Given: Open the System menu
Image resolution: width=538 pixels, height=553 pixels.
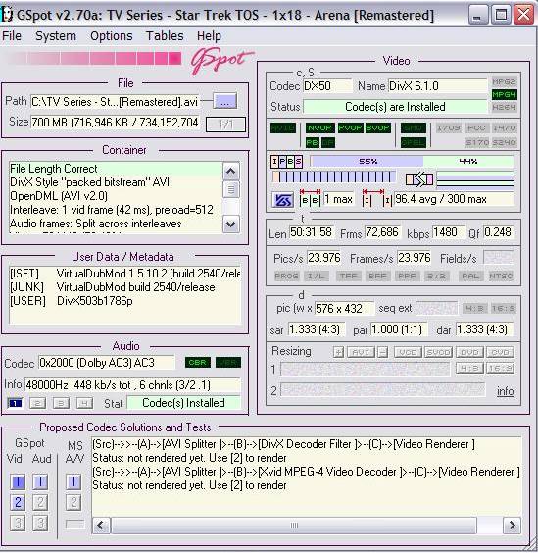Looking at the screenshot, I should point(56,36).
